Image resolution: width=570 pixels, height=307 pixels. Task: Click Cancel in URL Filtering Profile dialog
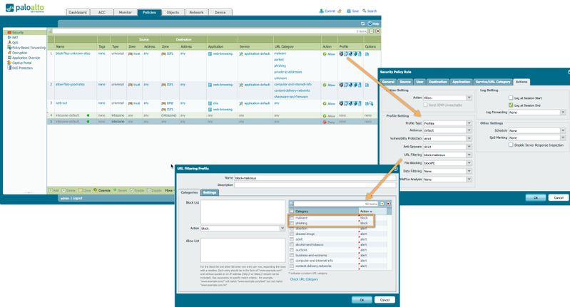coord(385,300)
